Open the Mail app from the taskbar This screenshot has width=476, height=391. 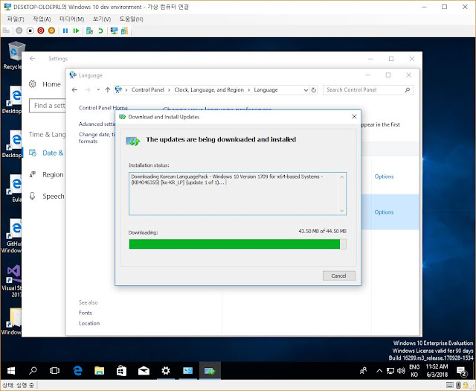144,371
